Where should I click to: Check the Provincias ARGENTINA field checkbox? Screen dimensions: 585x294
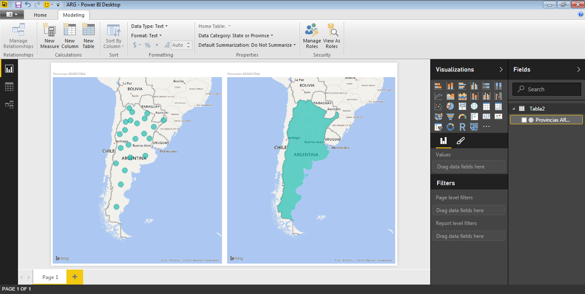(x=524, y=120)
